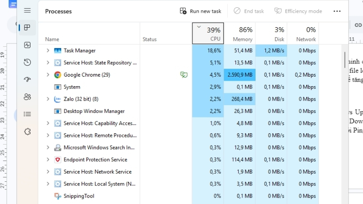
Task: Expand Service Host: Local System row
Action: click(x=48, y=184)
